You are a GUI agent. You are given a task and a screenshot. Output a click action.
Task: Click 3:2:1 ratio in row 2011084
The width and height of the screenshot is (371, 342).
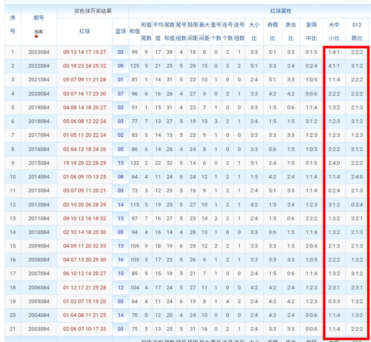click(357, 218)
